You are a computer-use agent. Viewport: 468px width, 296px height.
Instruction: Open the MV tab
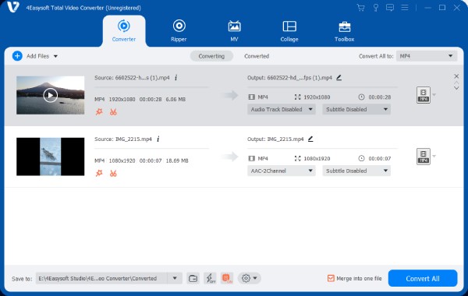click(234, 31)
